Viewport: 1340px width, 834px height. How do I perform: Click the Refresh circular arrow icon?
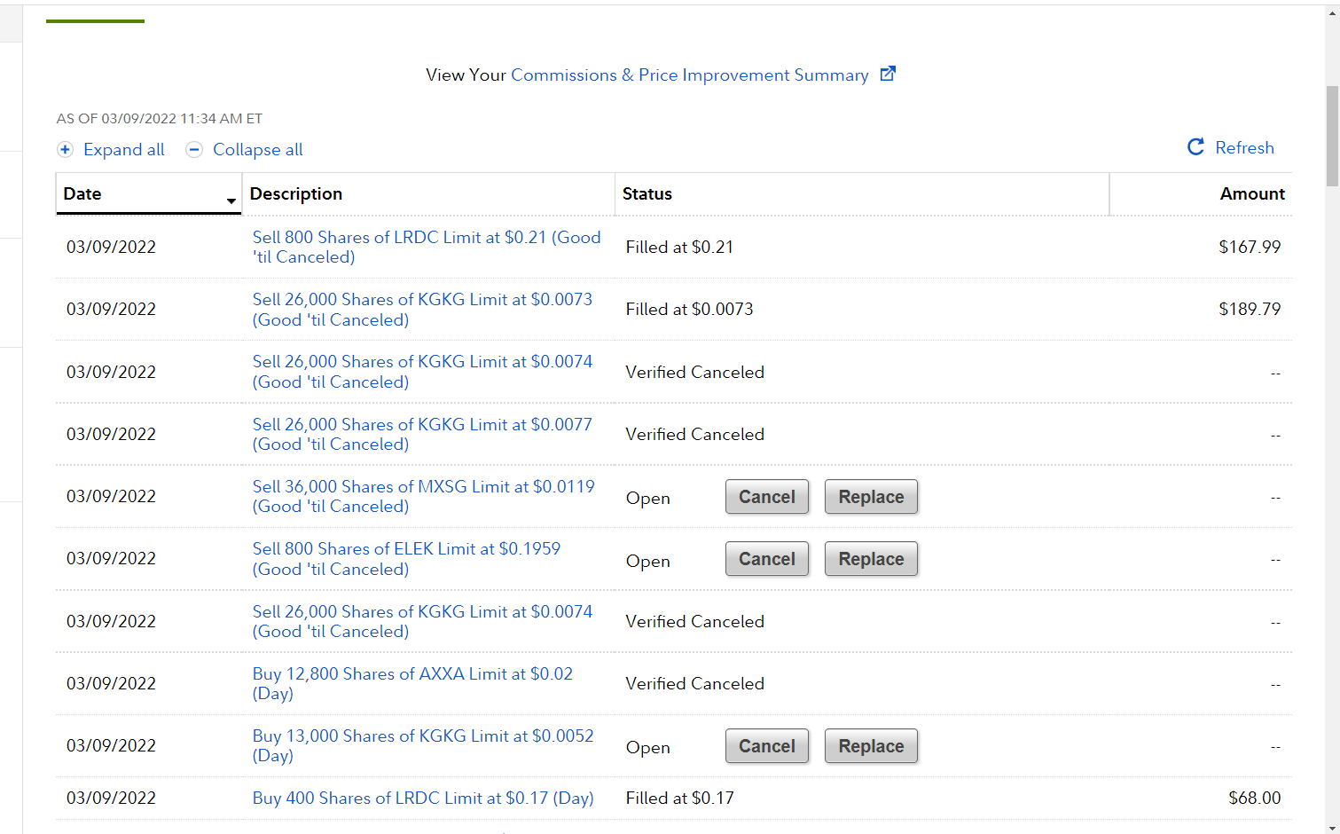(1195, 147)
